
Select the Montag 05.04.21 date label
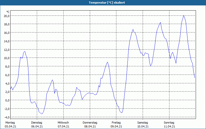(10, 125)
